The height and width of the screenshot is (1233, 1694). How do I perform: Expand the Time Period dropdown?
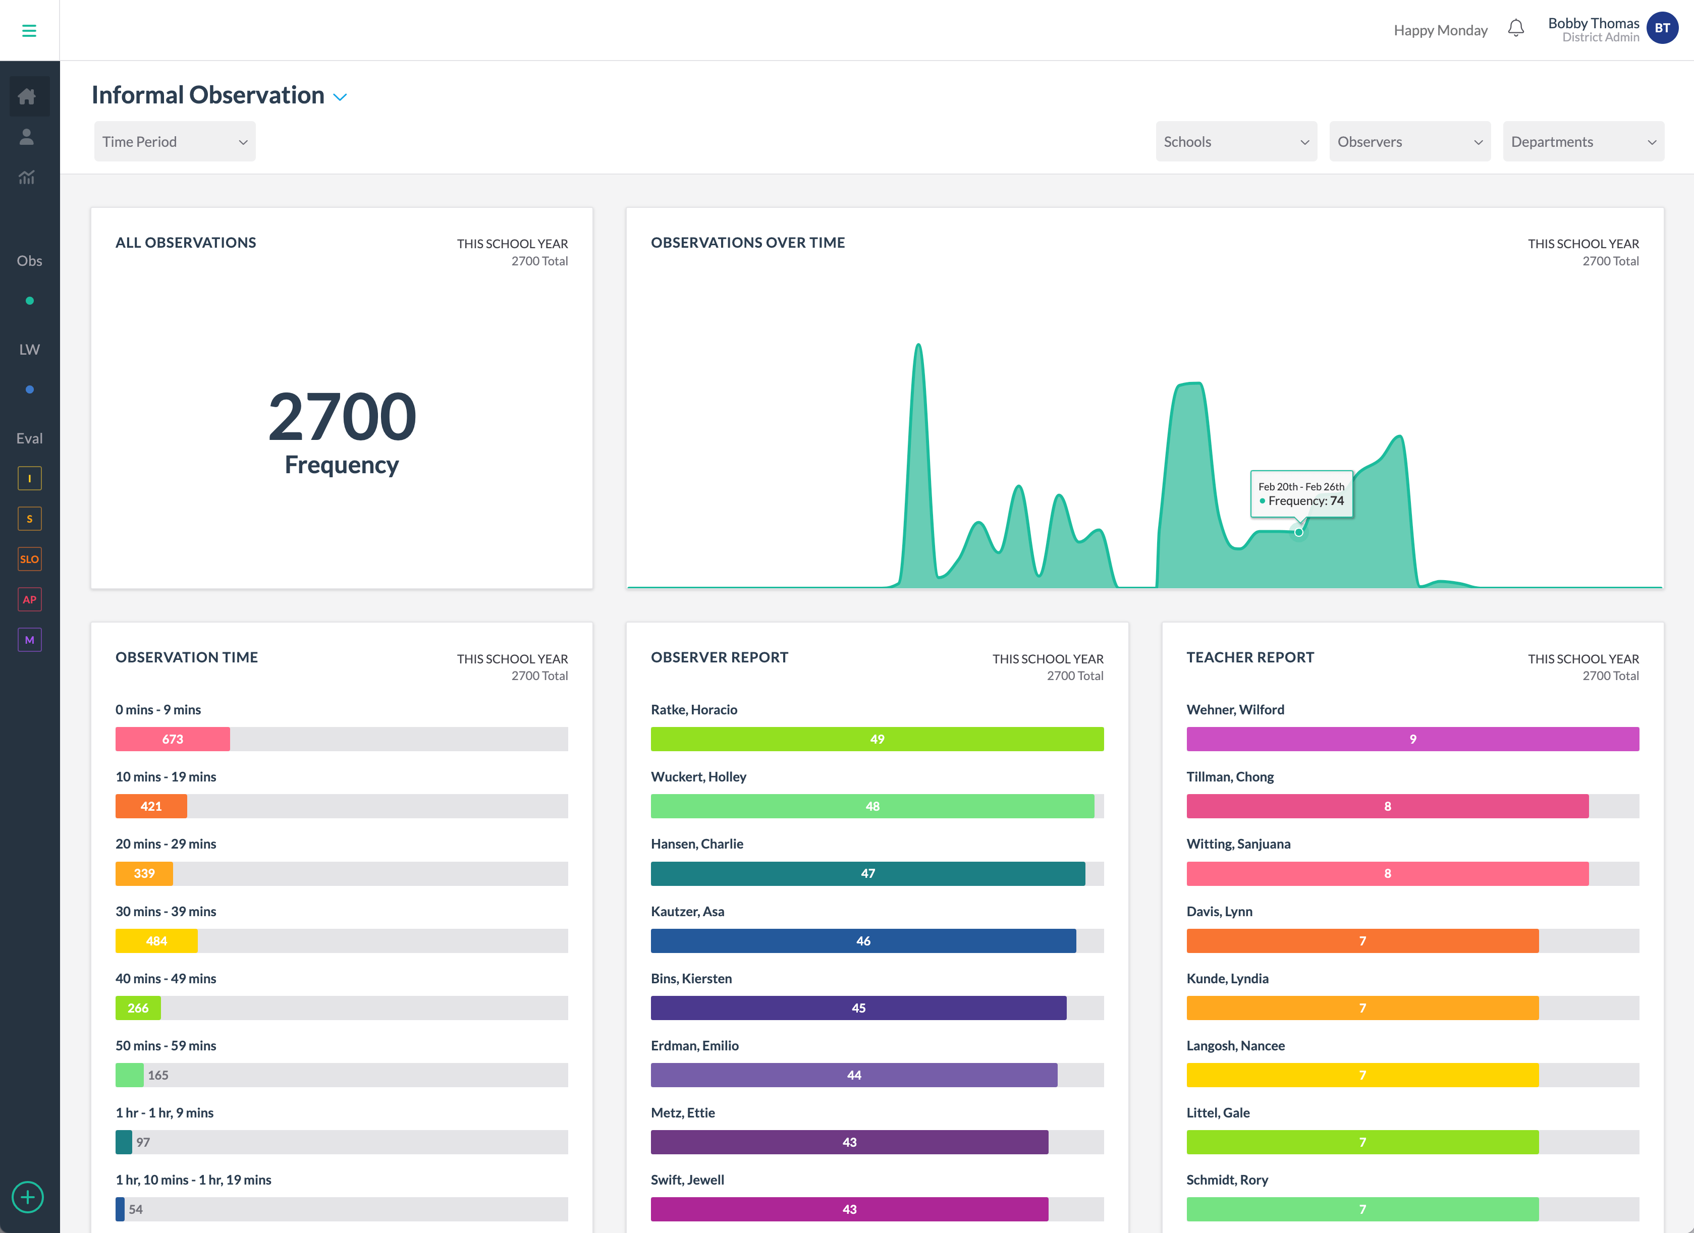coord(174,141)
